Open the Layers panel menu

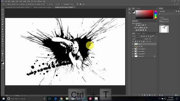[157, 33]
